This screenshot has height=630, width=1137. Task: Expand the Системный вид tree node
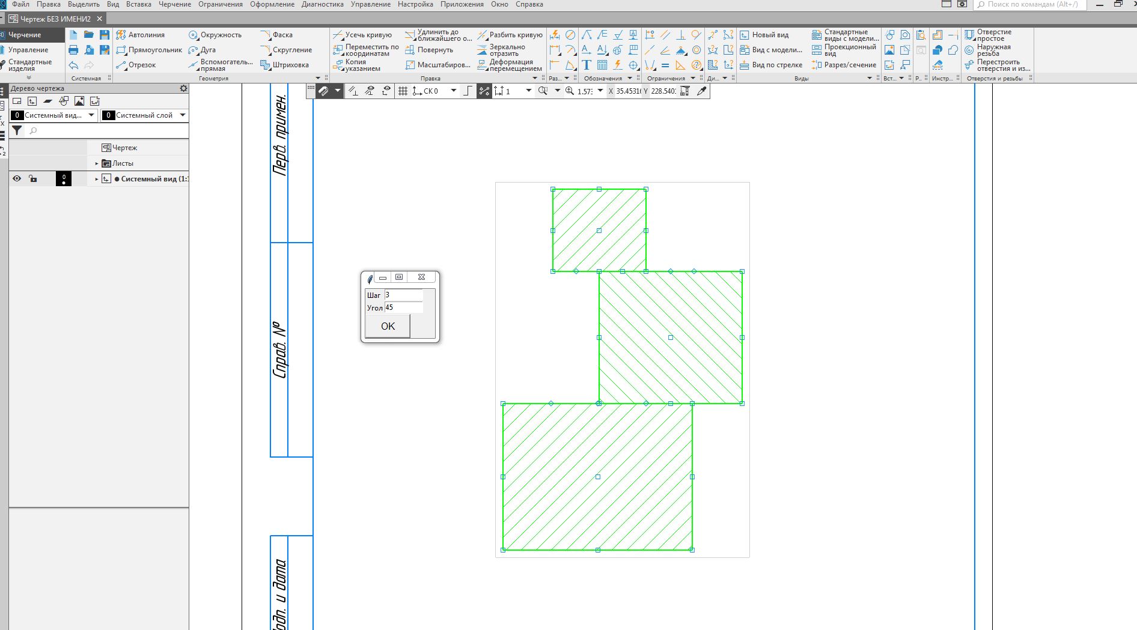[x=97, y=179]
